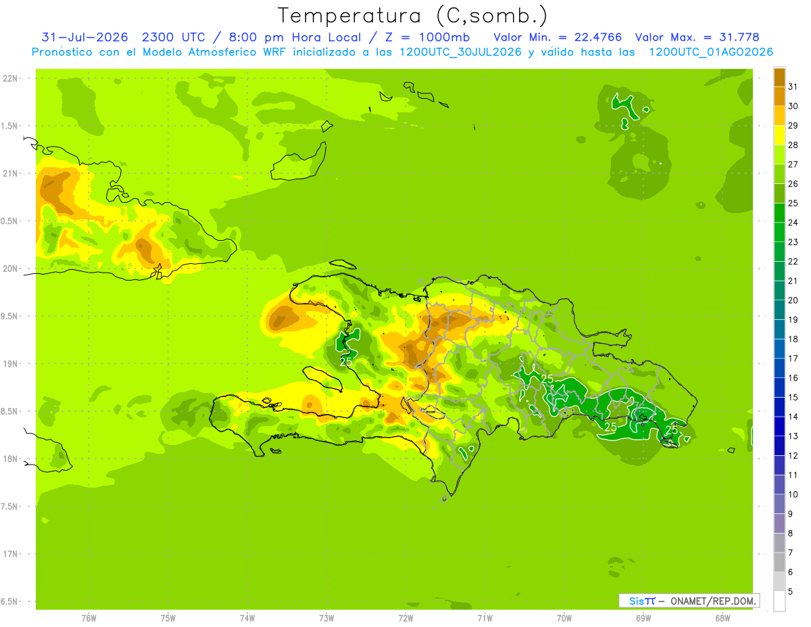The image size is (811, 627).
Task: Click the '72W' longitude axis label
Action: point(405,618)
